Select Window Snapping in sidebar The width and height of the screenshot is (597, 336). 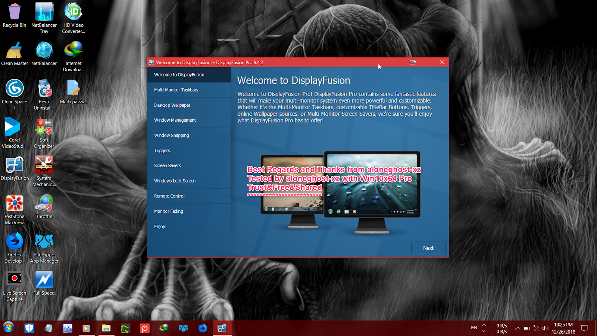tap(189, 136)
